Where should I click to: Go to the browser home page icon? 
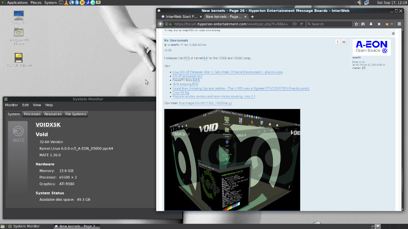379,24
